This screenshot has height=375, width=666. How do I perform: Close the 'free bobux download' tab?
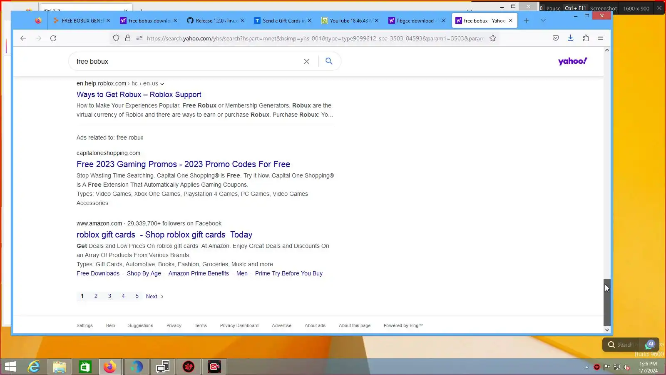(x=175, y=20)
